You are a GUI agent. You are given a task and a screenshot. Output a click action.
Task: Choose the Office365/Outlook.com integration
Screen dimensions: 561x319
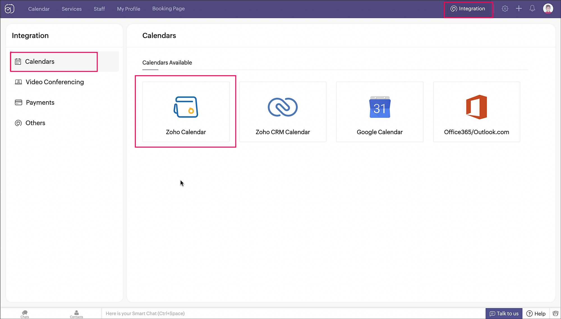pos(476,112)
